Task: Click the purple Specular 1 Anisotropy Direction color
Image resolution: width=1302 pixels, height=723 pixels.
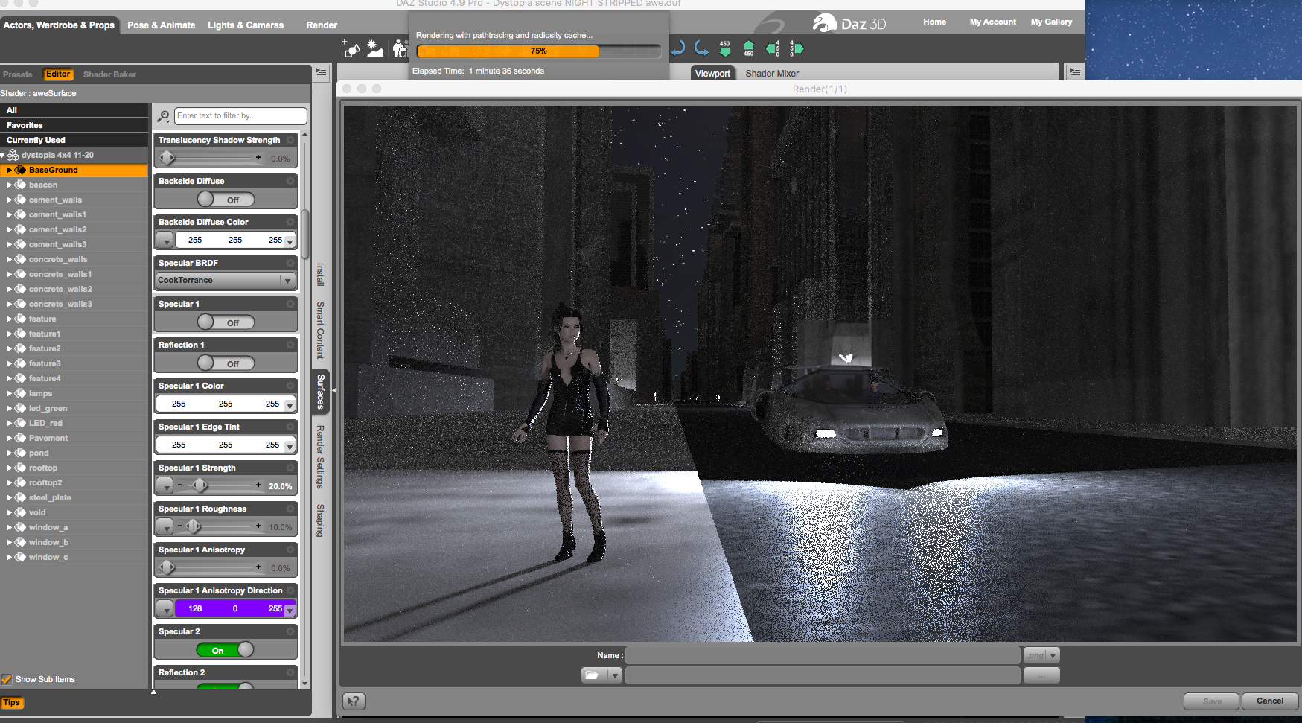Action: pos(235,608)
